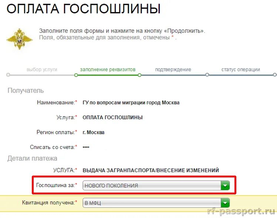Screen dimensions: 277x218
Task: Click the 'НОВОГО ПОКОЛЕНИЯ' combo box field
Action: pyautogui.click(x=156, y=186)
